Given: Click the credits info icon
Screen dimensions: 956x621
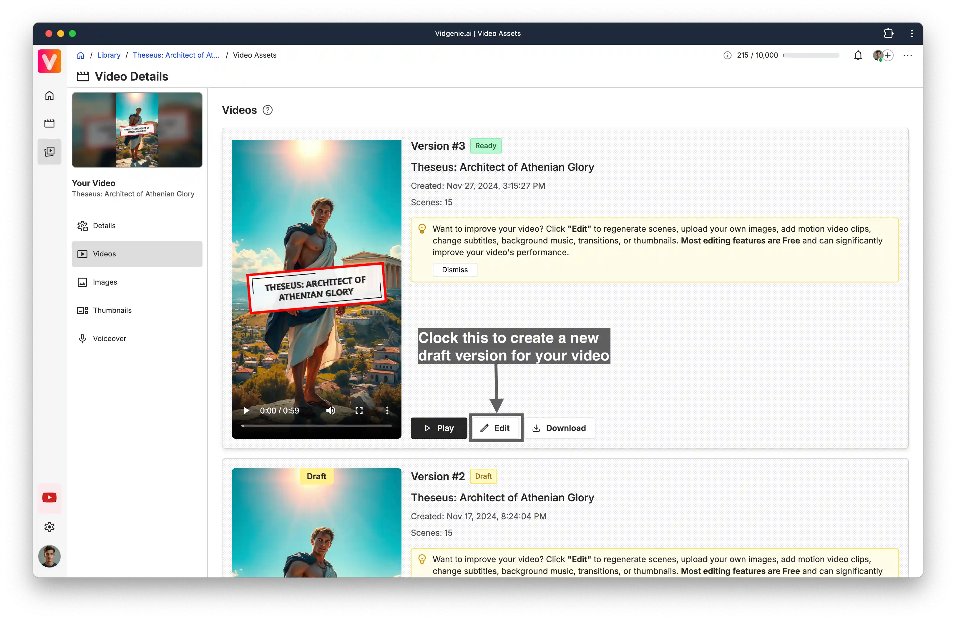Looking at the screenshot, I should pyautogui.click(x=727, y=55).
